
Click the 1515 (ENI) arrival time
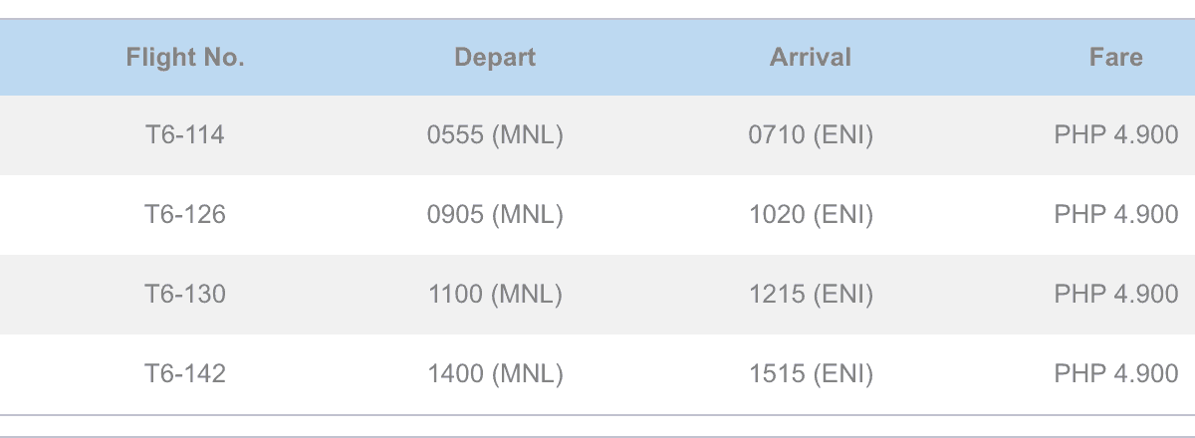coord(811,374)
